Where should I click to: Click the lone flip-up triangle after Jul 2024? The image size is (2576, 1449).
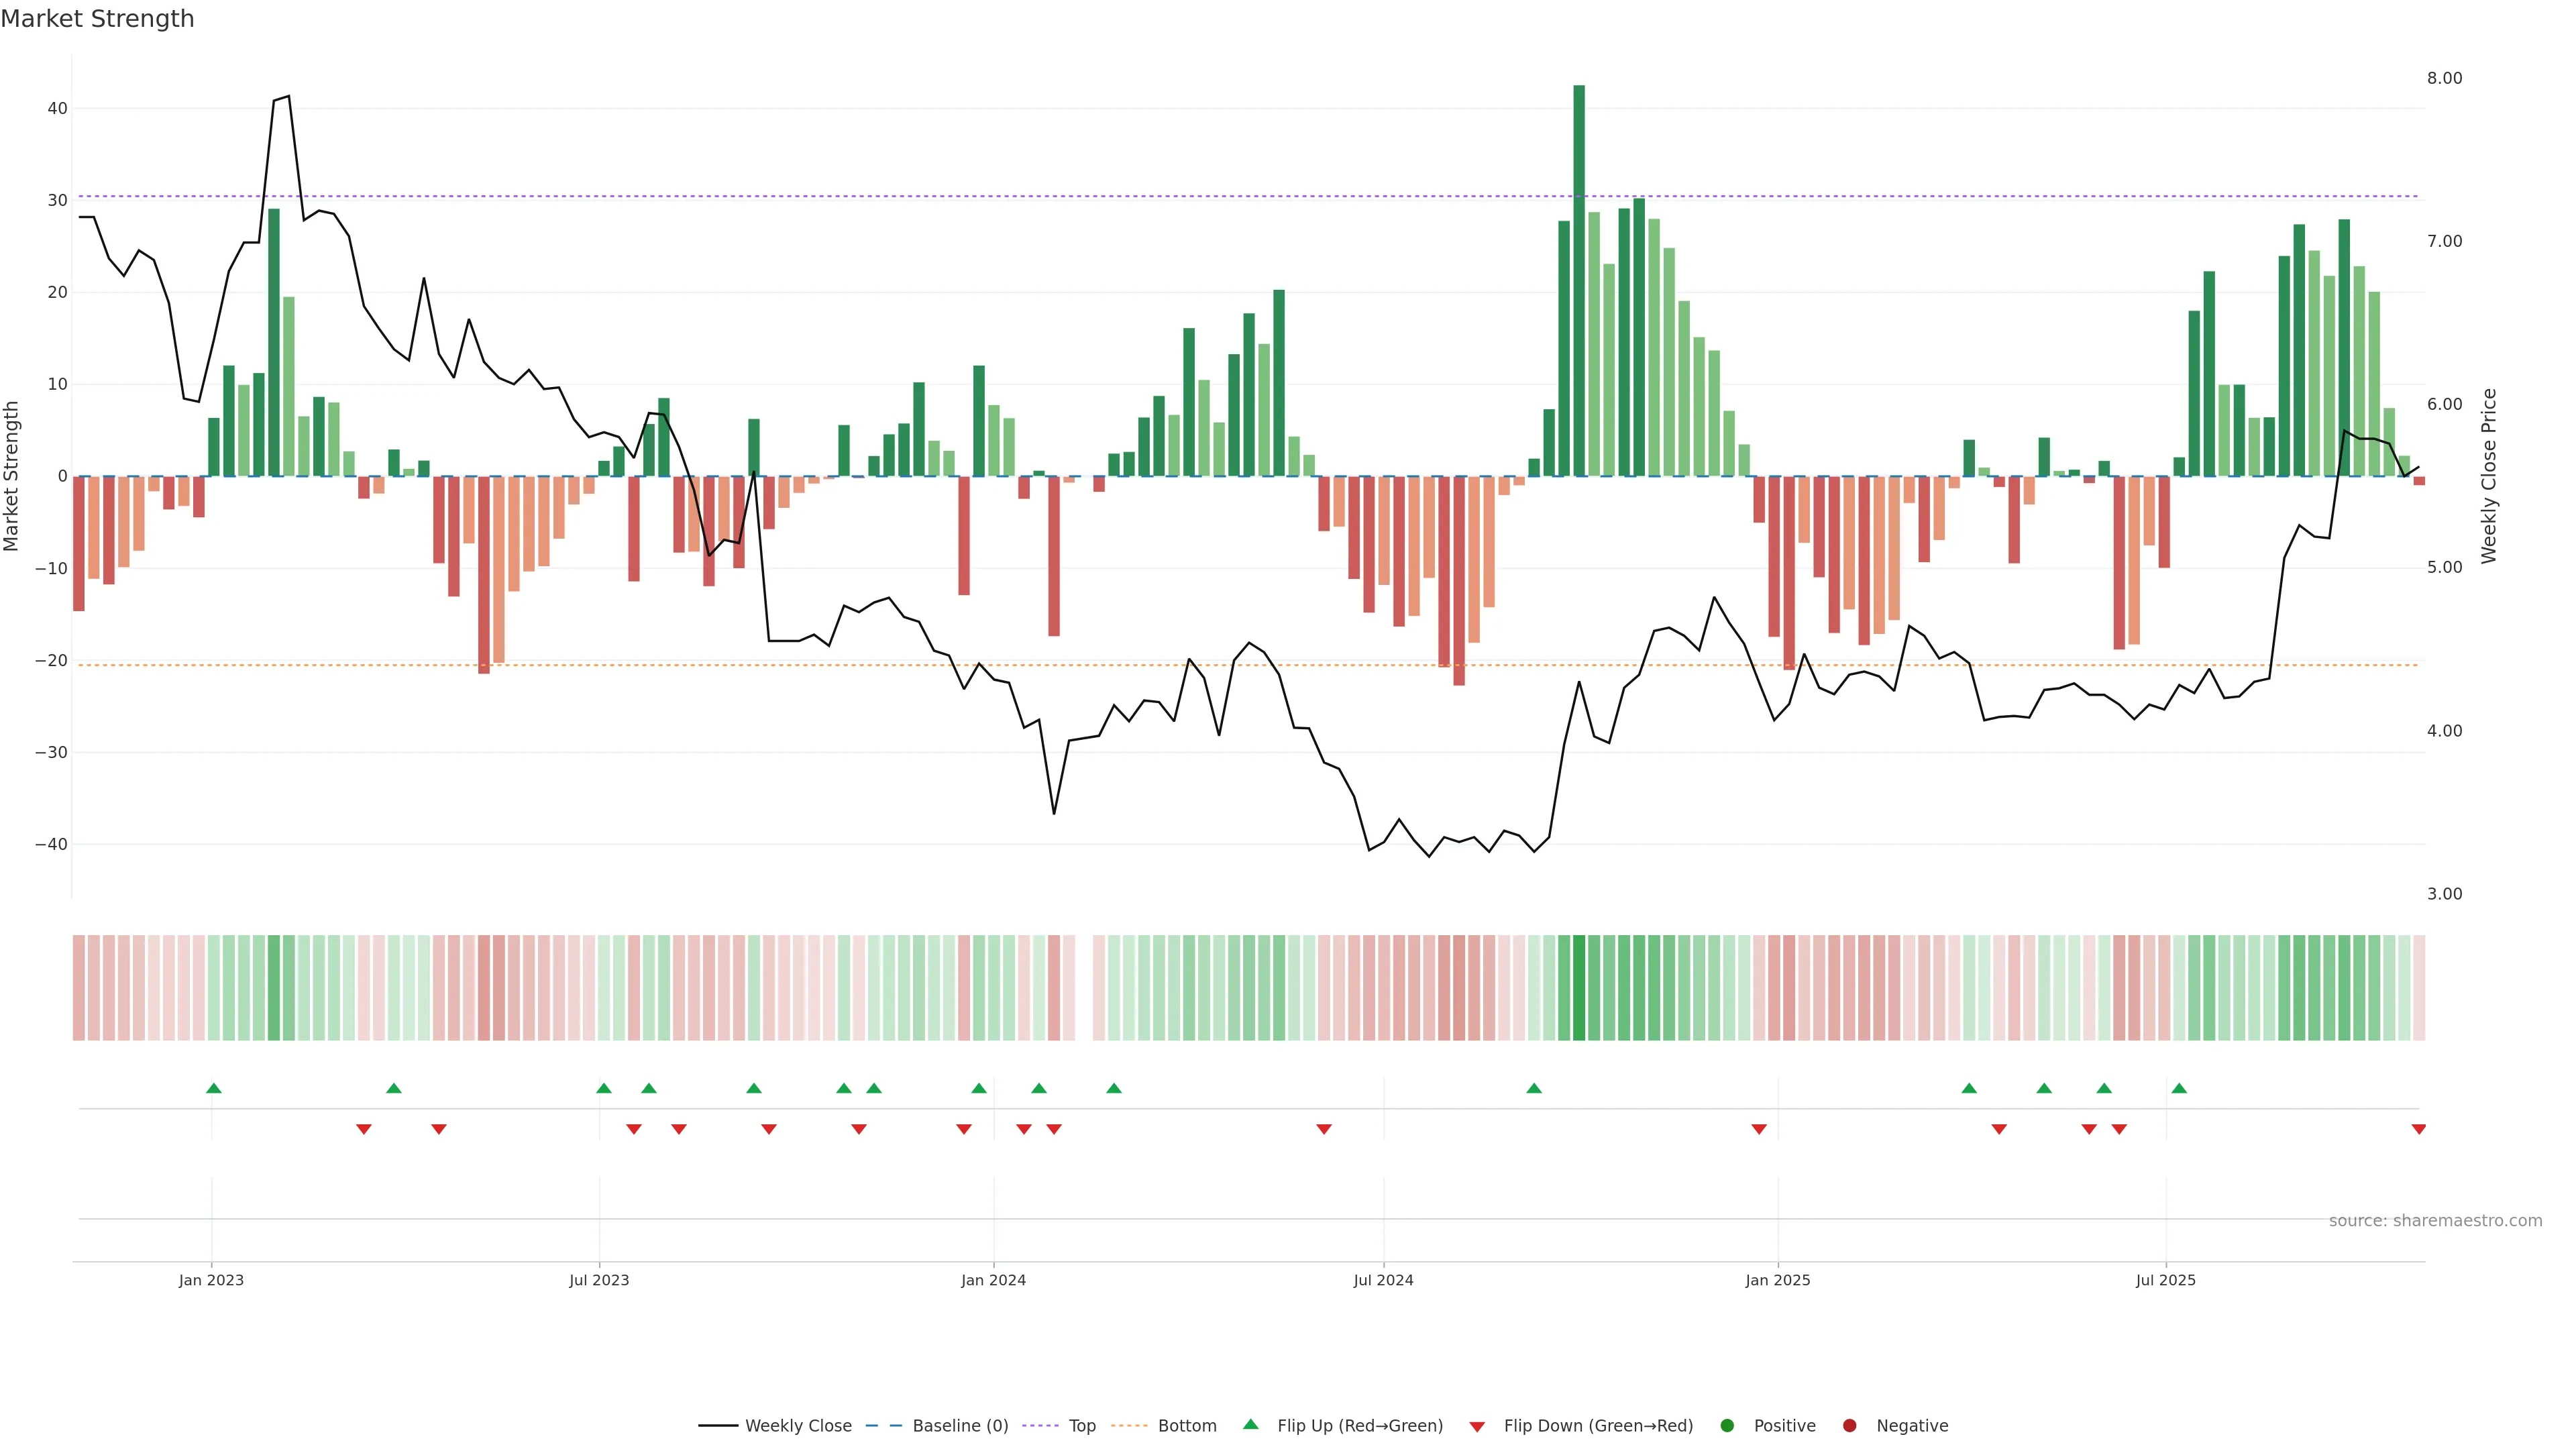tap(1534, 1088)
